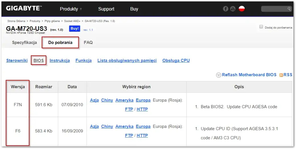Open the YouTube icon in header

coord(233,9)
